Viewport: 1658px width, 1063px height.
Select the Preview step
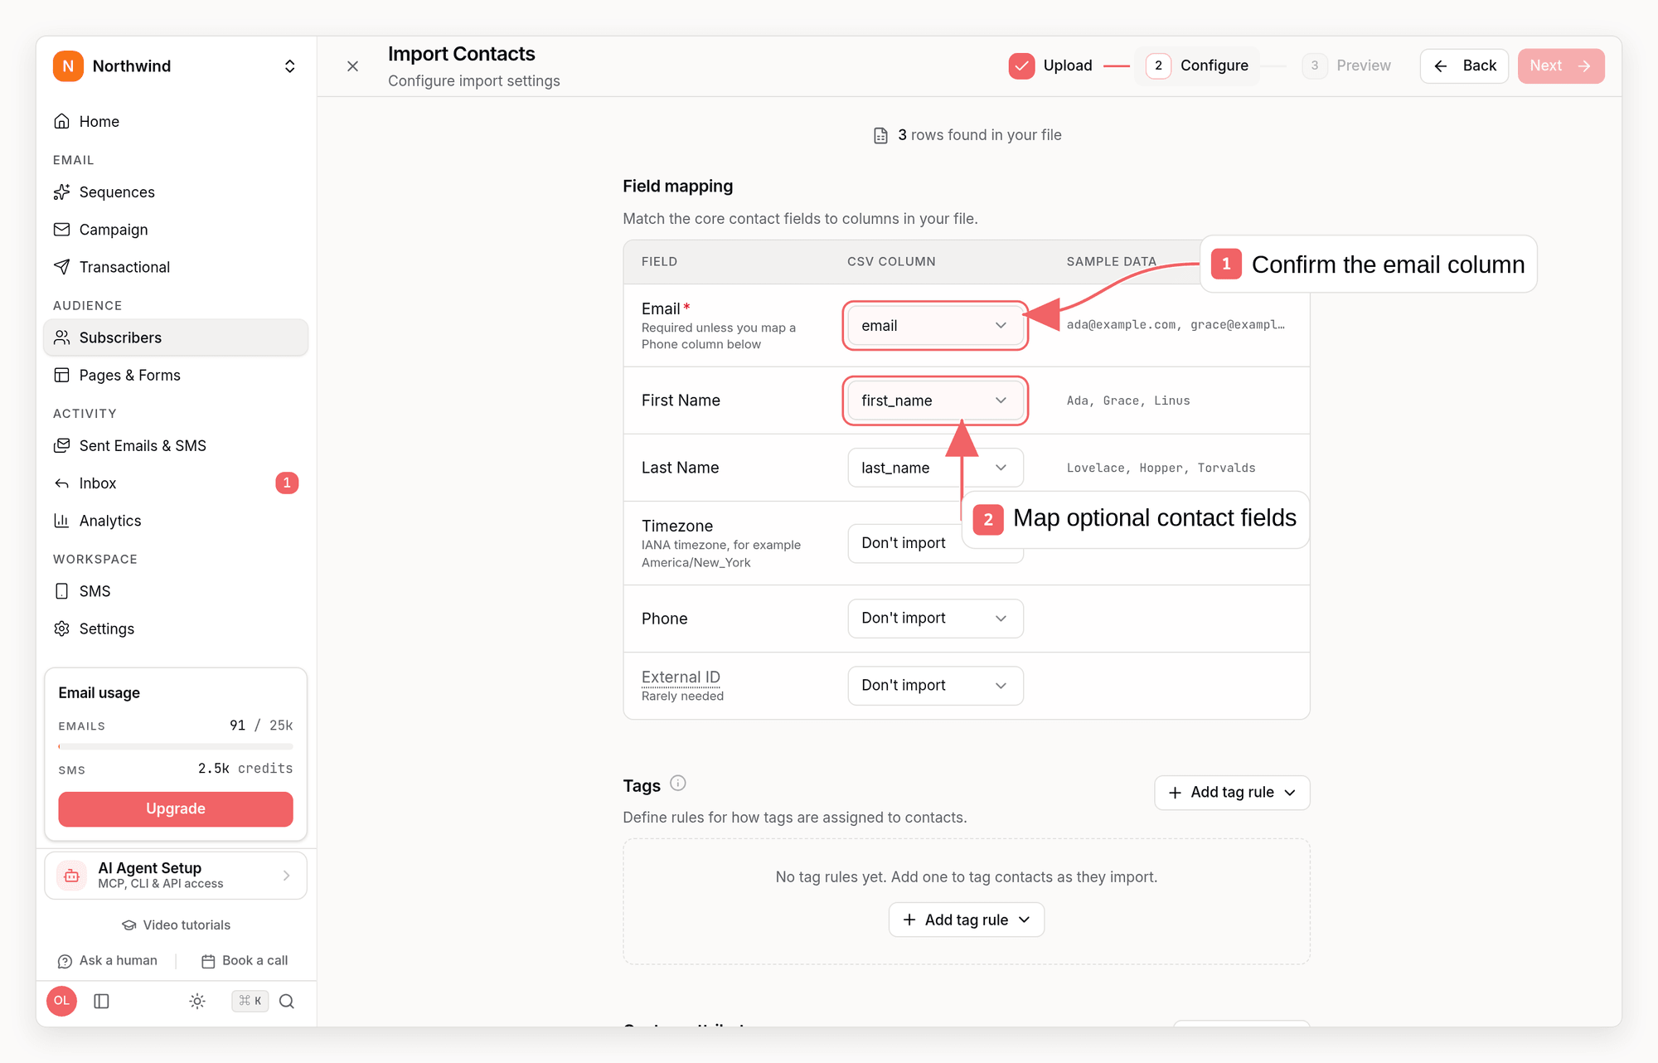point(1346,66)
